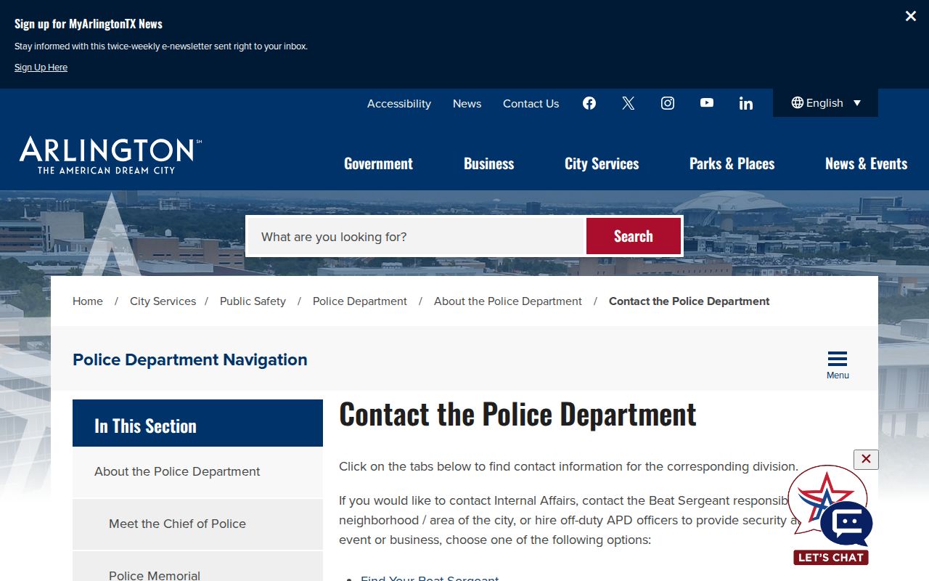929x581 pixels.
Task: Go to Home breadcrumb
Action: [88, 301]
